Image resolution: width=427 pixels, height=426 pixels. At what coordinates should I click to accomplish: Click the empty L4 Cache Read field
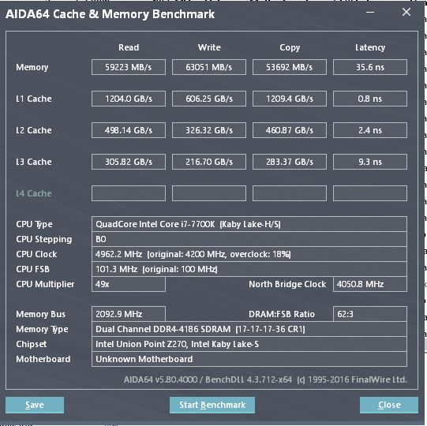129,193
